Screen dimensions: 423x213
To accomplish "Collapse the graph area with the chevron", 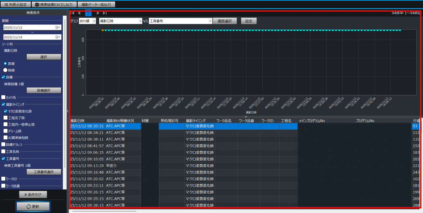I will click(245, 116).
